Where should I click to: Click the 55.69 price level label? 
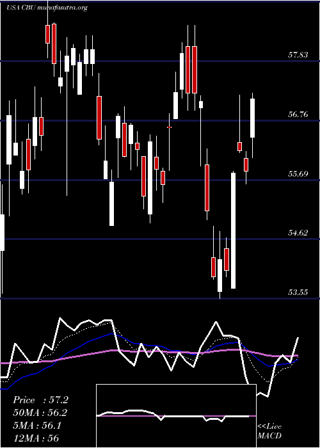point(298,173)
